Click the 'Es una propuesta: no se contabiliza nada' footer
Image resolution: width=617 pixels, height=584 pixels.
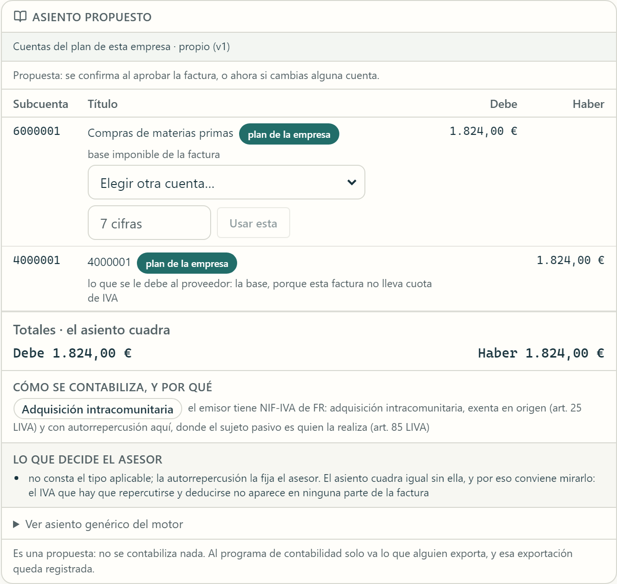[293, 561]
